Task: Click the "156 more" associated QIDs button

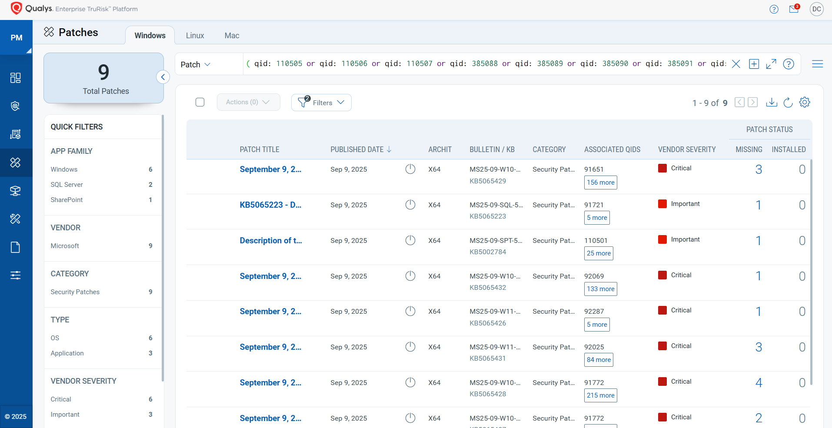Action: point(600,182)
